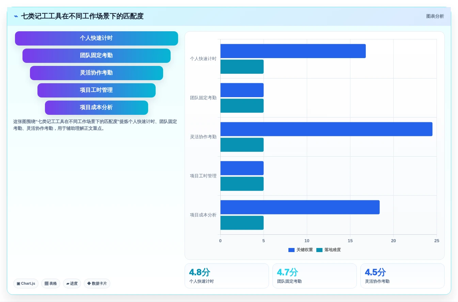Viewport: 458px width, 302px height.
Task: Click the x-axis tick value 25
Action: click(x=437, y=241)
